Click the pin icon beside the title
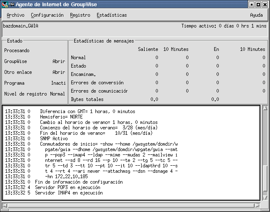Image resolution: width=270 pixels, height=212 pixels. pyautogui.click(x=12, y=5)
